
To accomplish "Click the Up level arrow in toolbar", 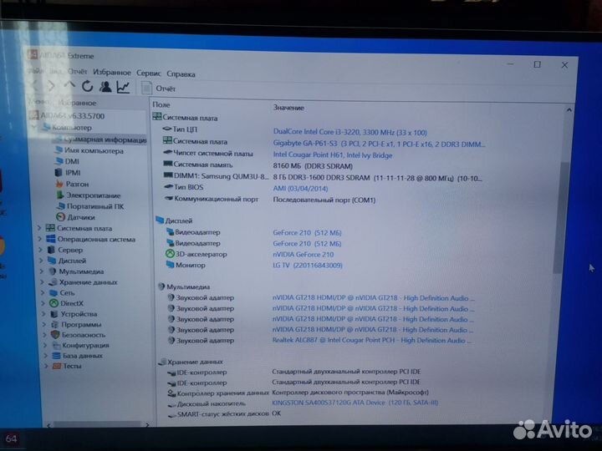I will pos(69,85).
